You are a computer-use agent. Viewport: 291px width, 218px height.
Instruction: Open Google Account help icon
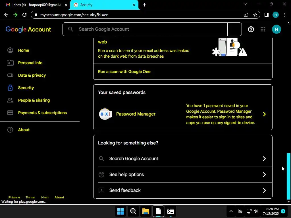(x=251, y=29)
